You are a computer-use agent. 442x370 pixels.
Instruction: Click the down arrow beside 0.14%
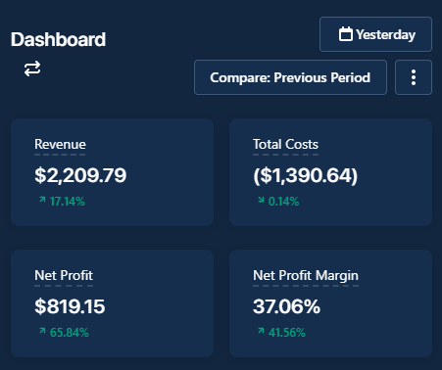pos(261,200)
